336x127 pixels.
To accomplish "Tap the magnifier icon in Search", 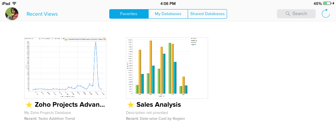I will (x=288, y=14).
